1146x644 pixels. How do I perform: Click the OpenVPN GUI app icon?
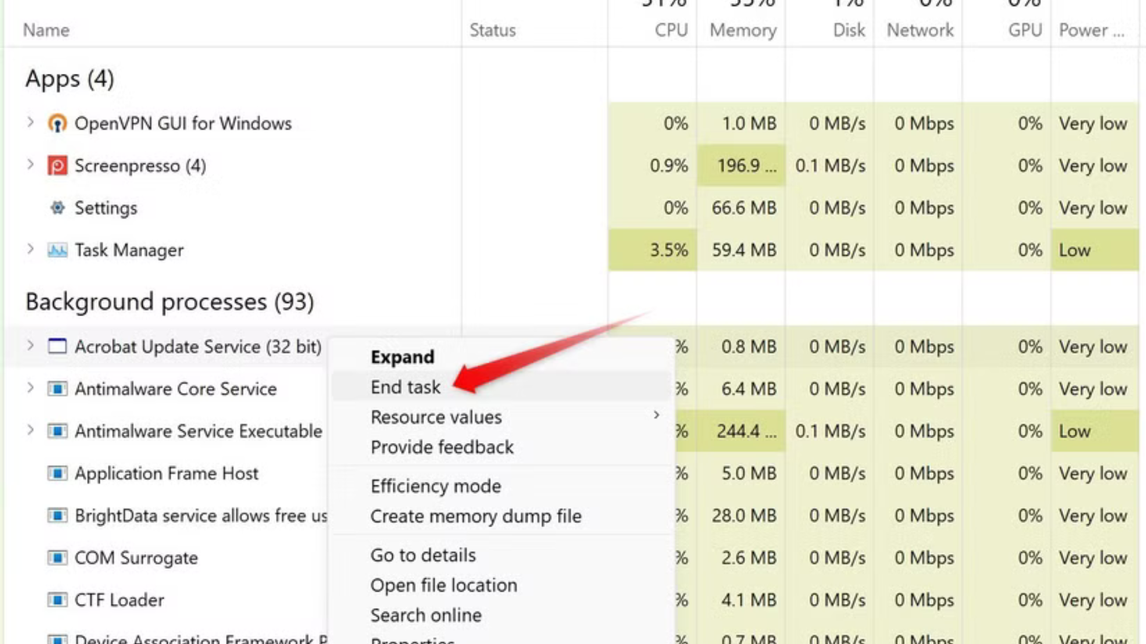tap(57, 123)
